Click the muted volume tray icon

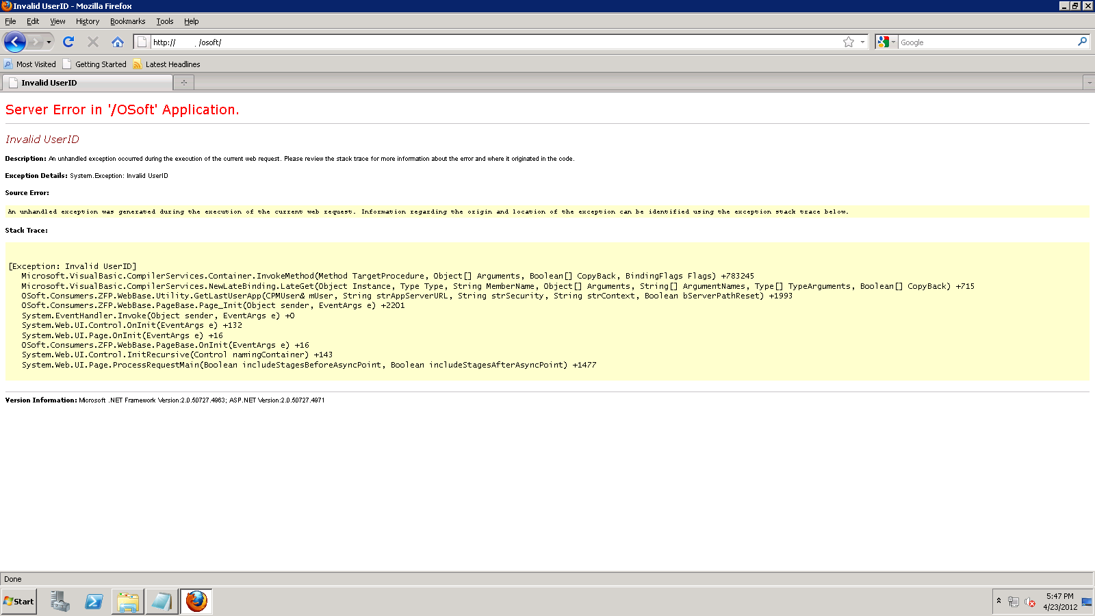[x=1030, y=602]
